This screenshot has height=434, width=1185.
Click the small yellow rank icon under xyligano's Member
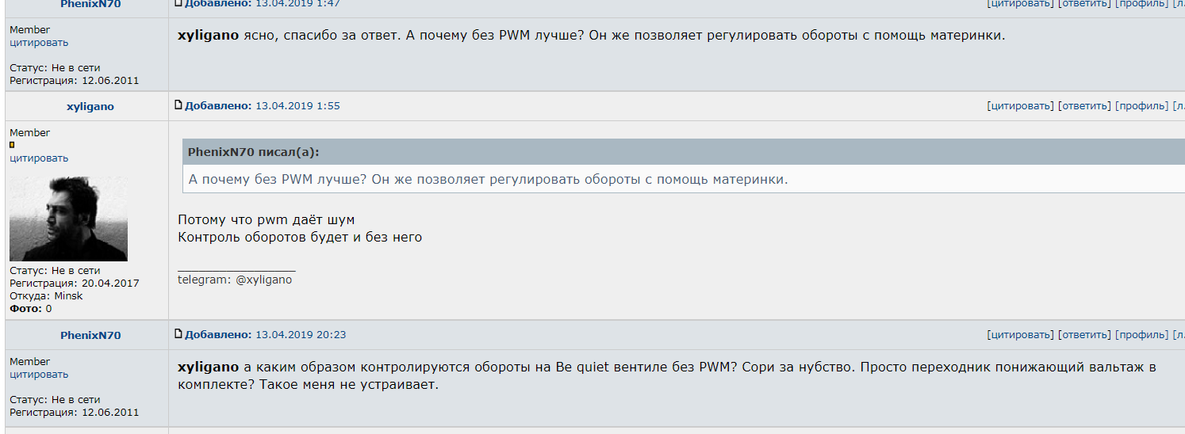coord(12,145)
